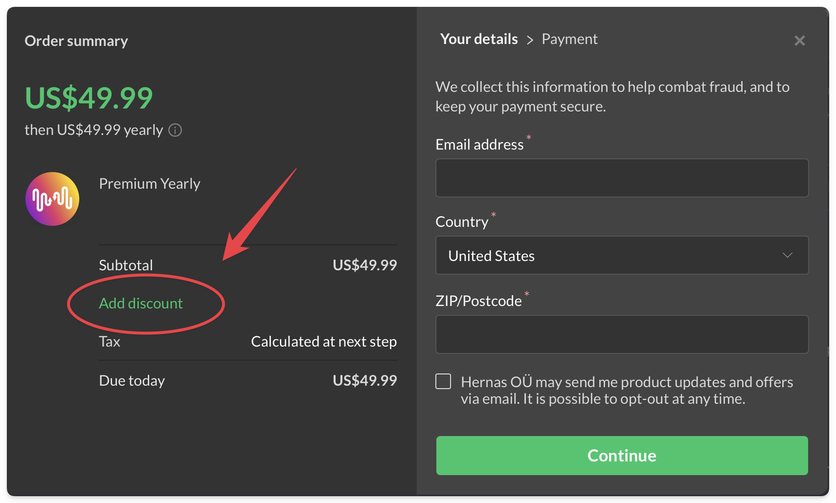Click into the ZIP/Postcode field

click(621, 334)
